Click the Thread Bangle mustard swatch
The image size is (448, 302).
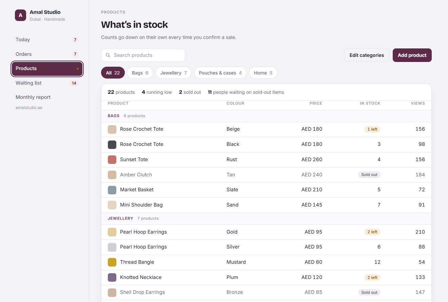coord(112,262)
